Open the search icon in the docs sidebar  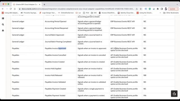coord(3,24)
